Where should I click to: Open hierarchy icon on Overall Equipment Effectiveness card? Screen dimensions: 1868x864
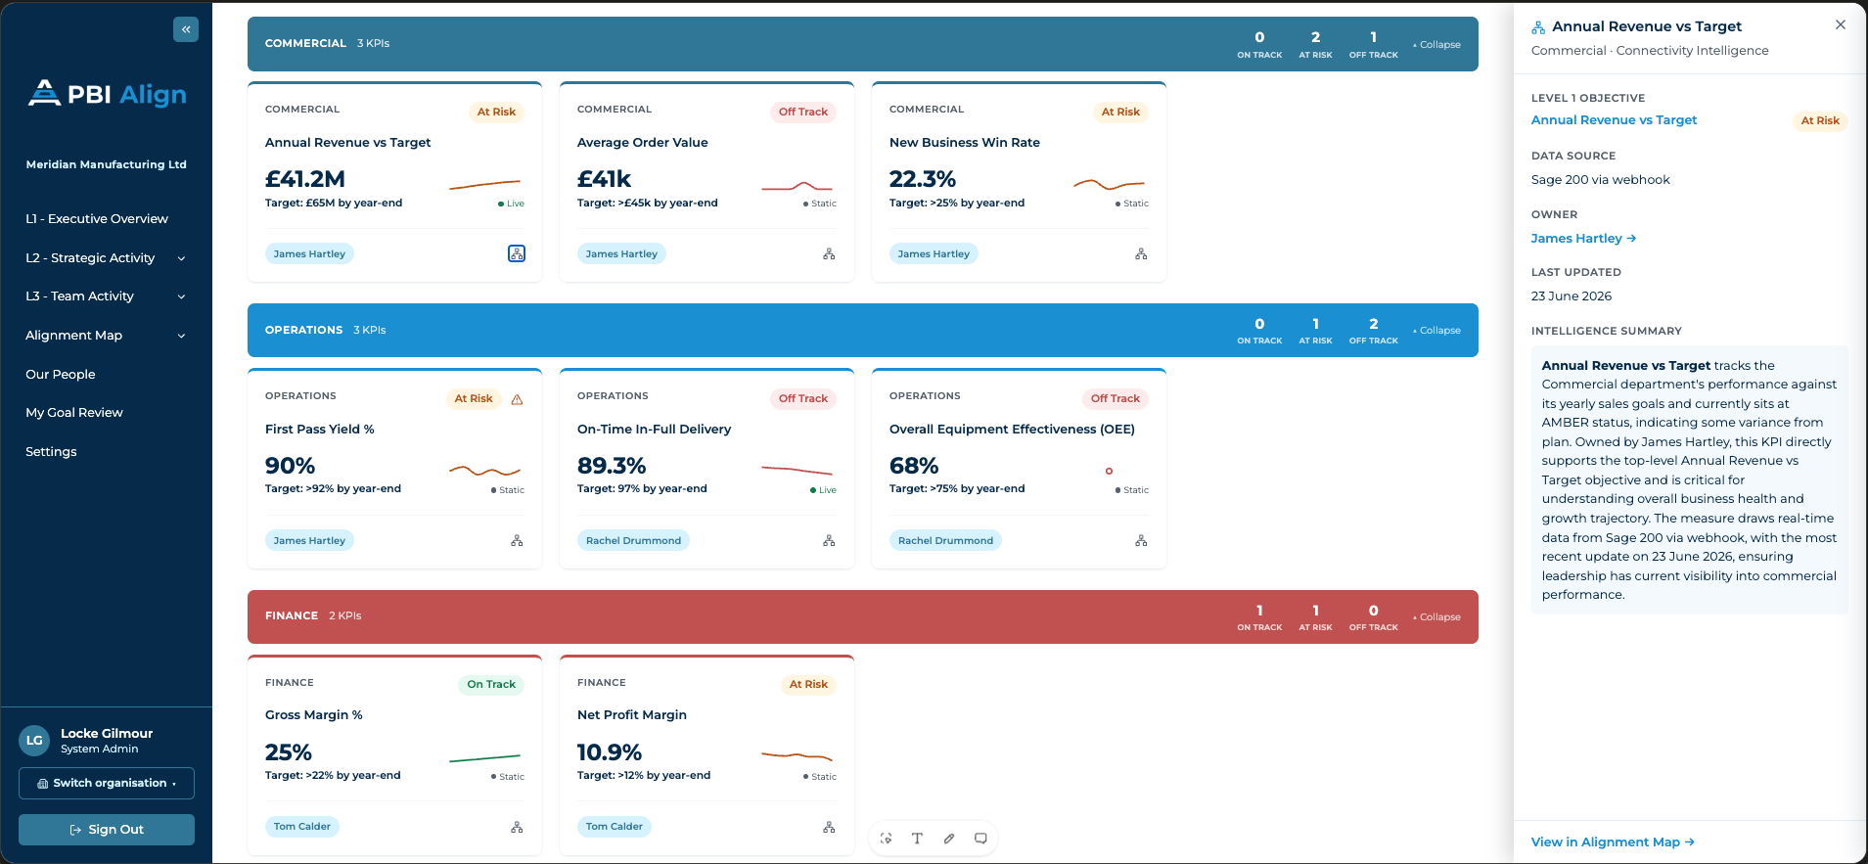(x=1141, y=540)
